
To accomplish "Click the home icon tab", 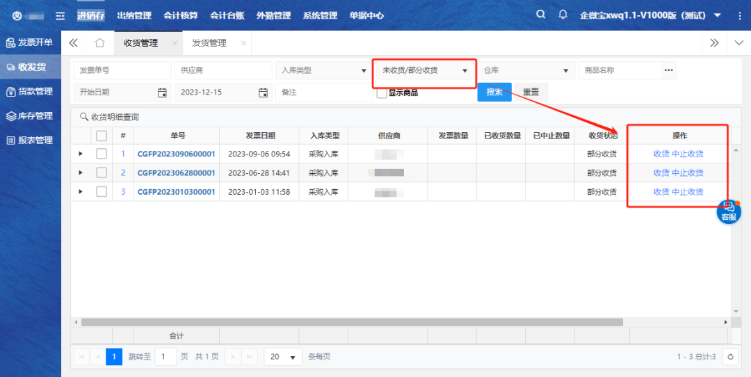I will [99, 43].
